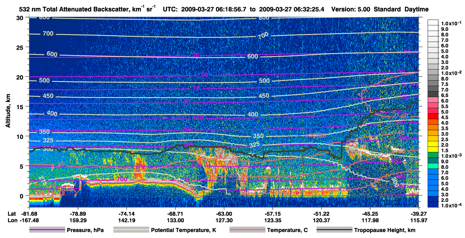Image resolution: width=465 pixels, height=238 pixels.
Task: Click the longitude value '-167.48'
Action: click(29, 220)
